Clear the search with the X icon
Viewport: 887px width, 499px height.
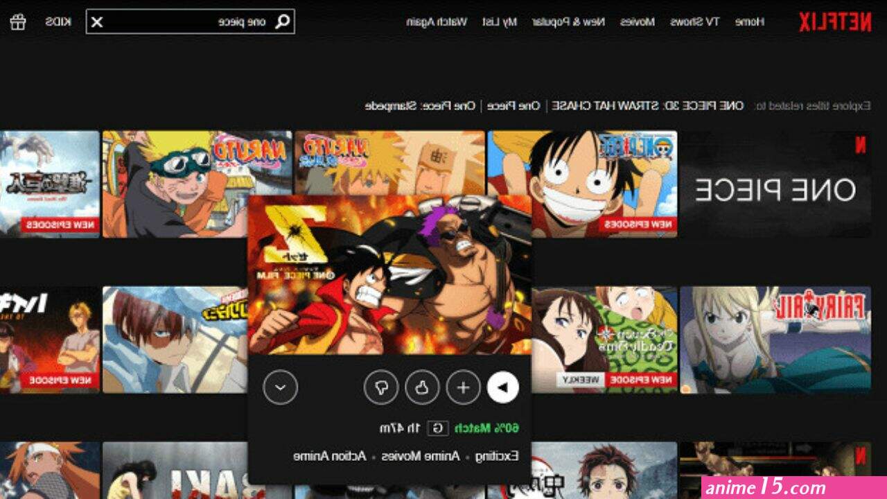click(97, 22)
